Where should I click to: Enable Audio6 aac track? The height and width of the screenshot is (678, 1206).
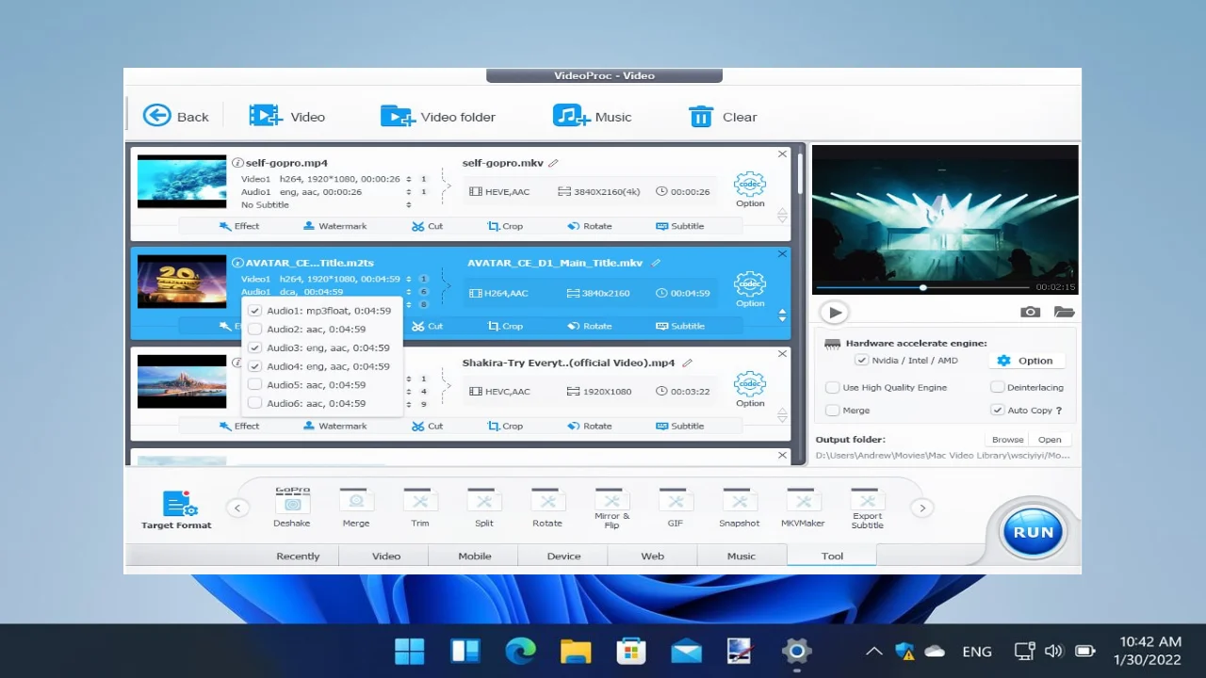(x=254, y=403)
